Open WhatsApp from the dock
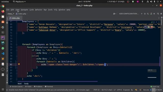The width and height of the screenshot is (163, 92). coord(3,48)
